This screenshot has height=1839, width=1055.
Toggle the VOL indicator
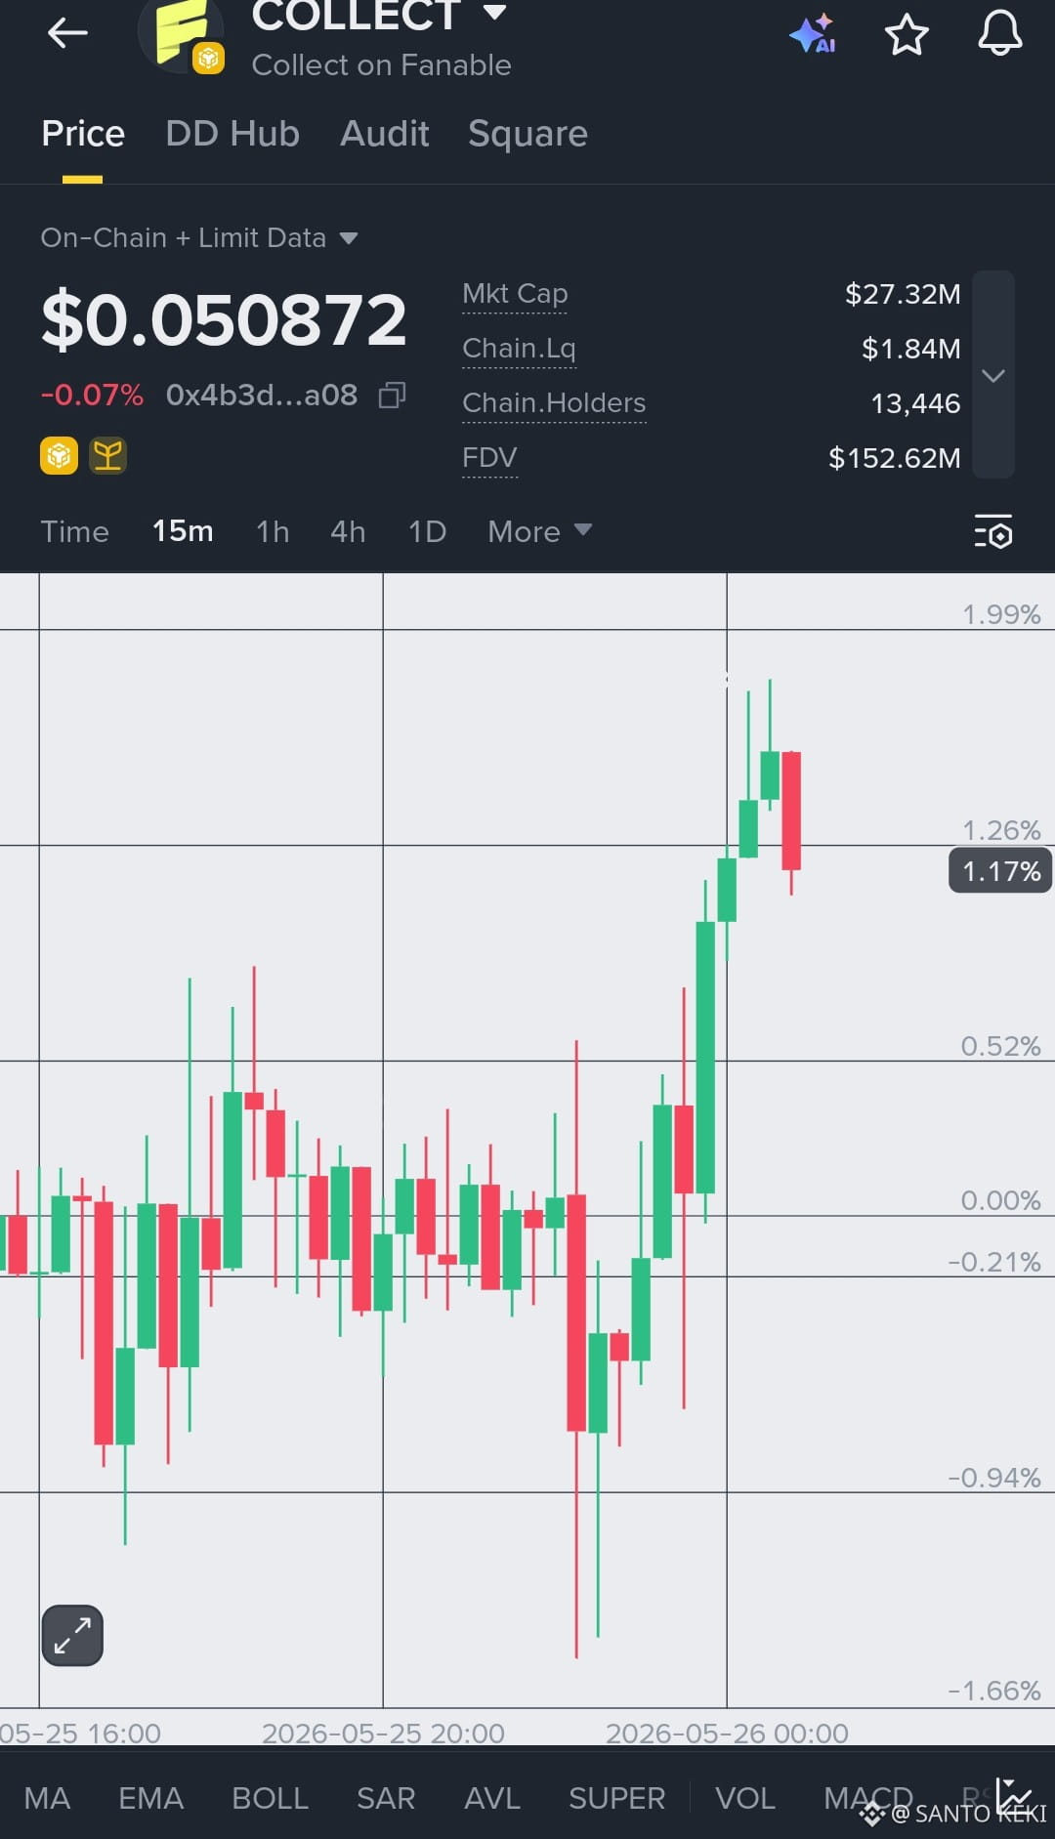745,1798
